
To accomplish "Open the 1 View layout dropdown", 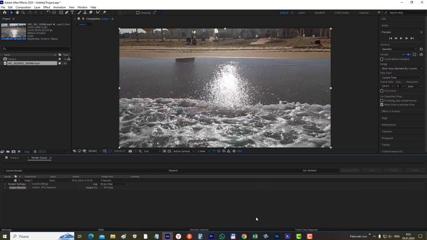I will pos(203,151).
